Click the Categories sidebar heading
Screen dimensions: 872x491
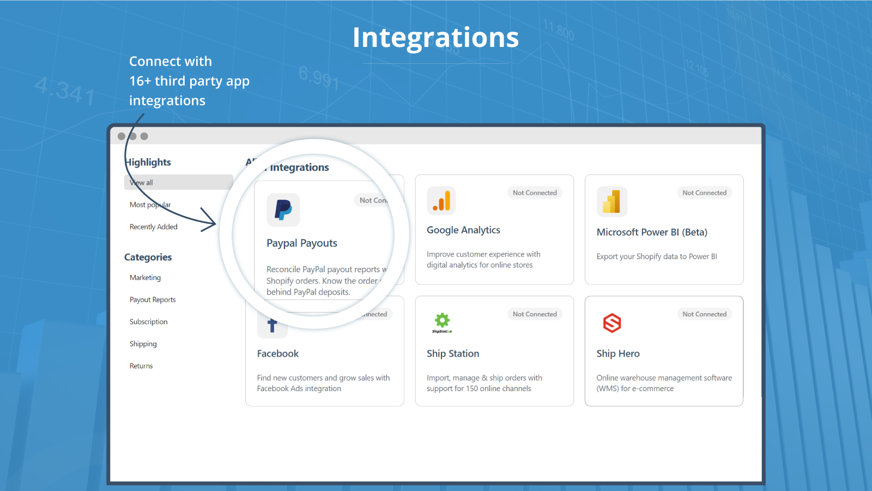[148, 257]
